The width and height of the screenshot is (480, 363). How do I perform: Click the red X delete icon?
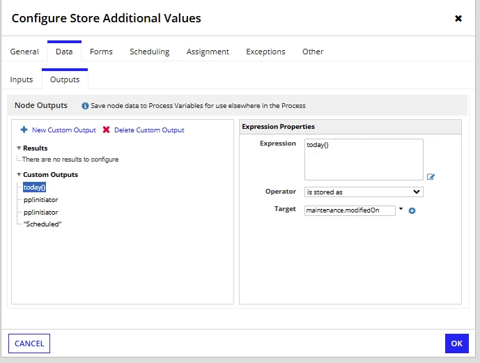106,130
